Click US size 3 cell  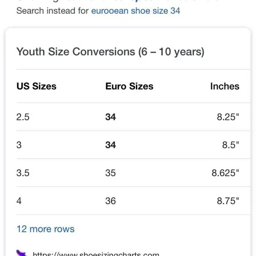[x=19, y=145]
